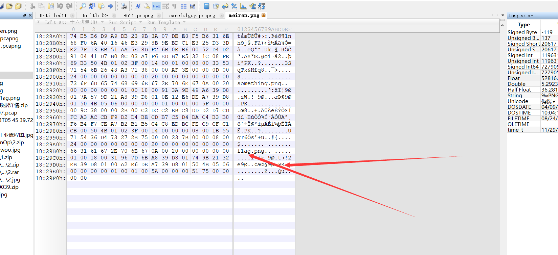Switch to the 8611.pcapng tab
This screenshot has height=255, width=558.
[x=138, y=16]
